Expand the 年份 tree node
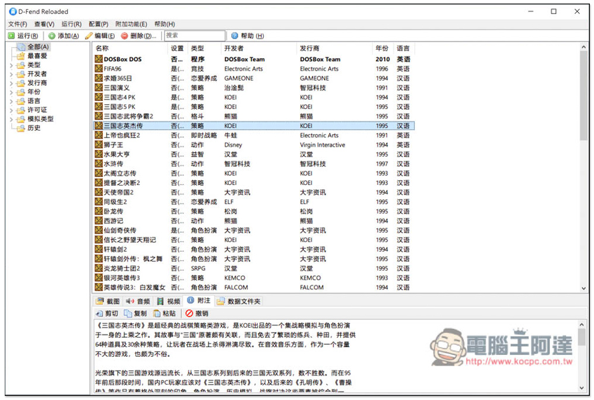The height and width of the screenshot is (400, 594). point(11,92)
